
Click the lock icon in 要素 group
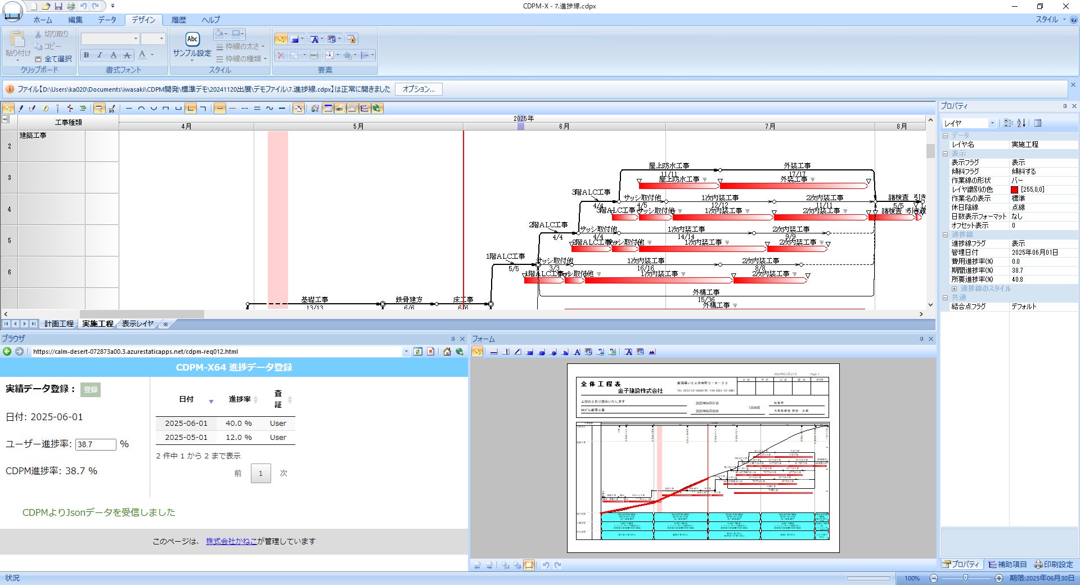[x=352, y=39]
